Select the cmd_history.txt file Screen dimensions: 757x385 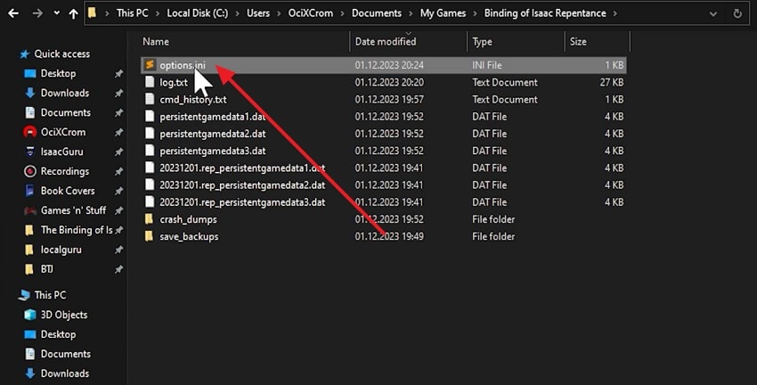click(193, 100)
